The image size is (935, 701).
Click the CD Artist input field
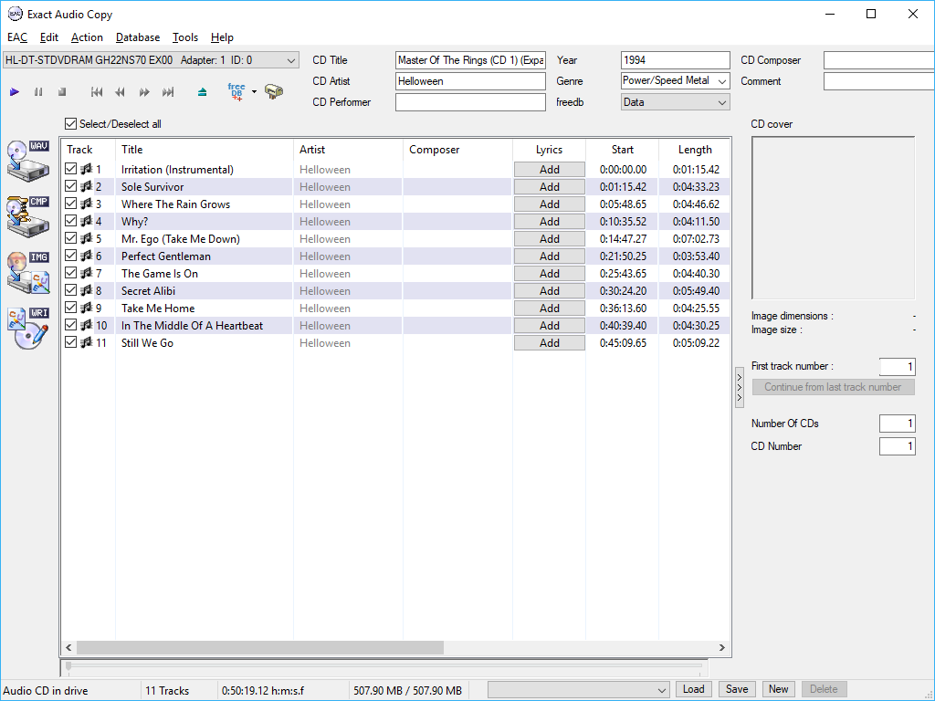click(x=470, y=81)
